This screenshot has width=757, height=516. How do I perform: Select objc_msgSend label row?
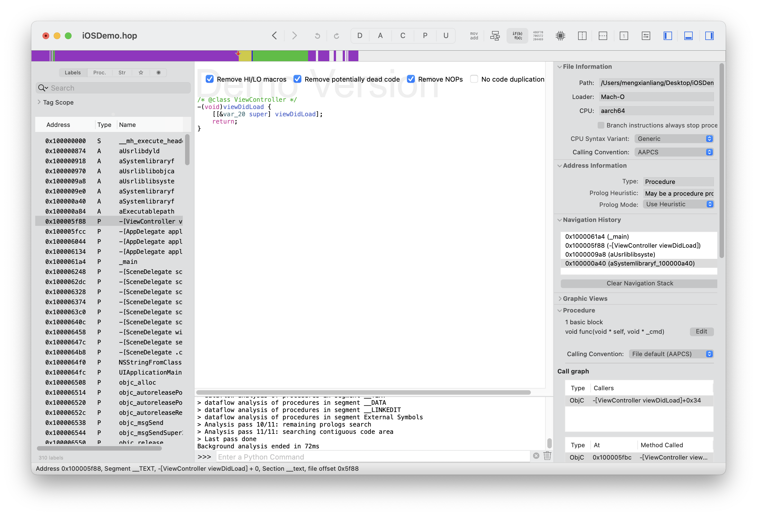coord(109,423)
